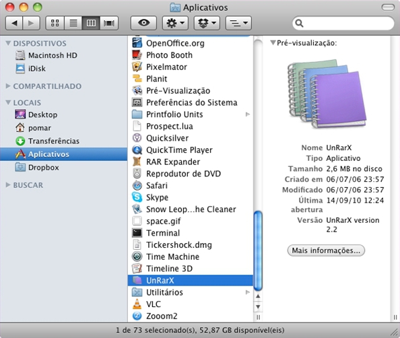The height and width of the screenshot is (338, 400).
Task: Click the Timeline 3D icon
Action: tap(137, 269)
